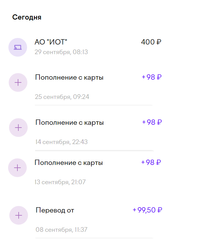
Task: Click the 29 сентября, 08:13 timestamp
Action: tap(61, 52)
